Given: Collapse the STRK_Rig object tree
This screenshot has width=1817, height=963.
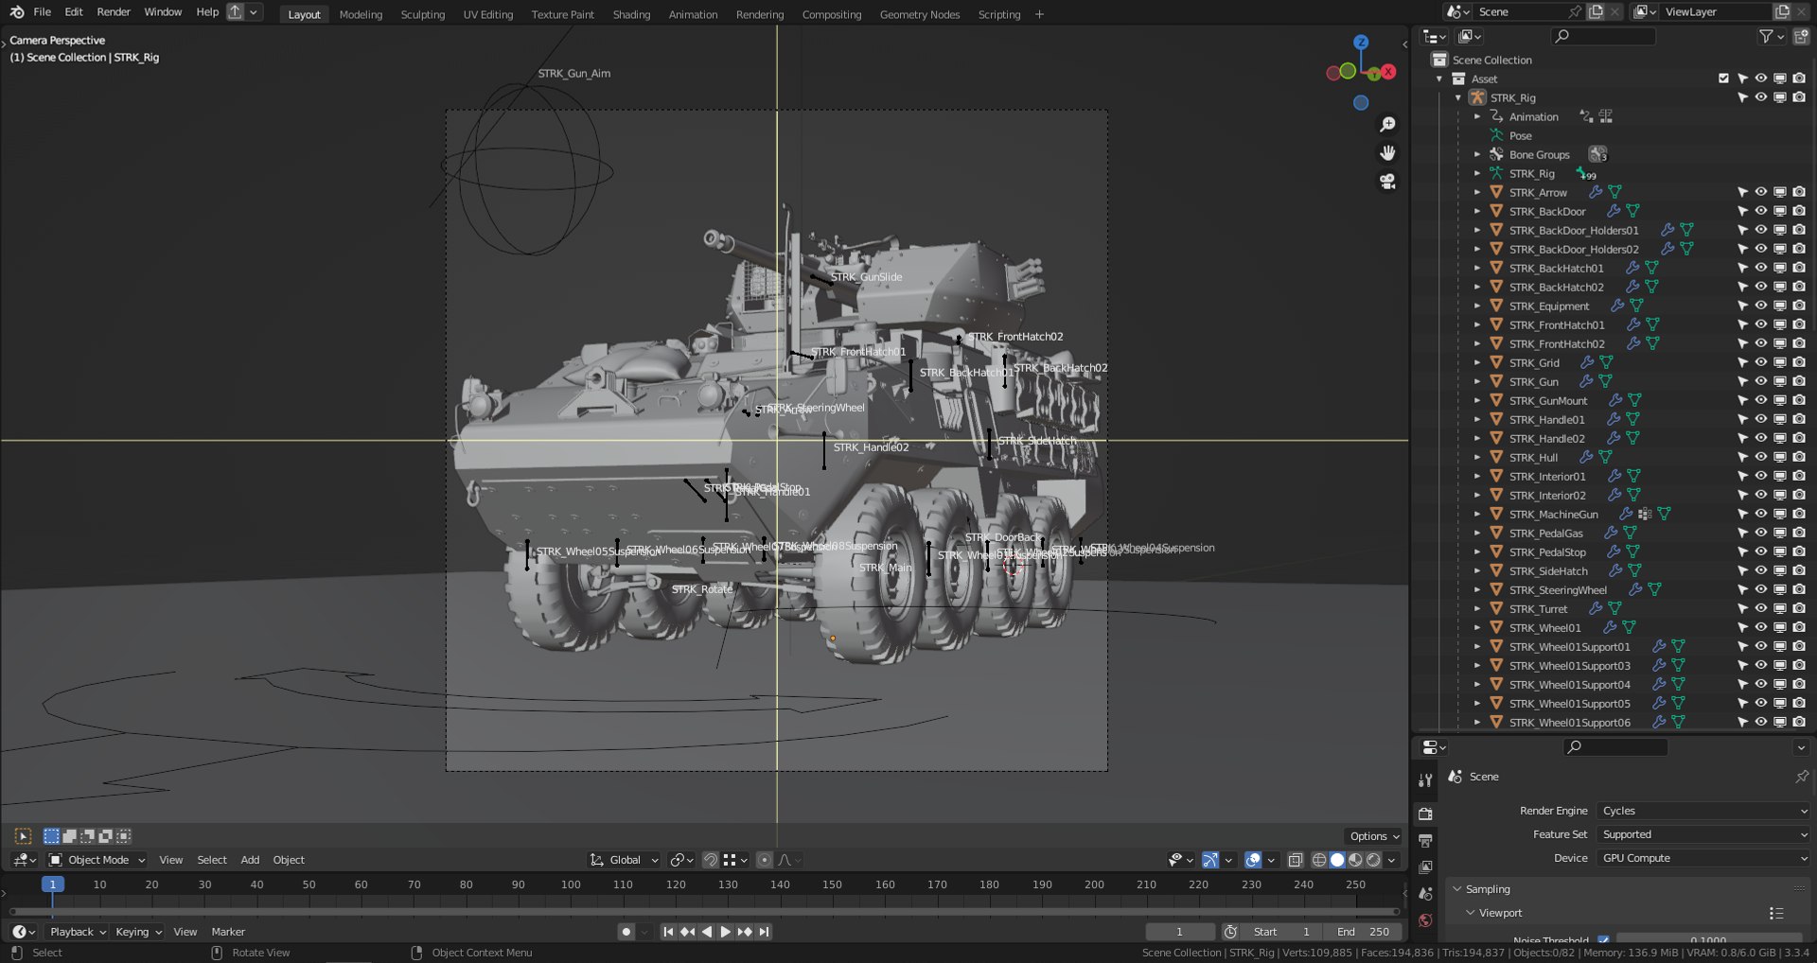Looking at the screenshot, I should pyautogui.click(x=1458, y=97).
